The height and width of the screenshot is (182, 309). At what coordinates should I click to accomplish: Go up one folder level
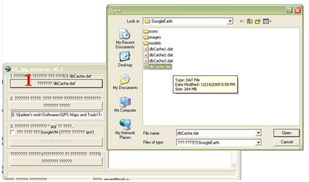[249, 21]
